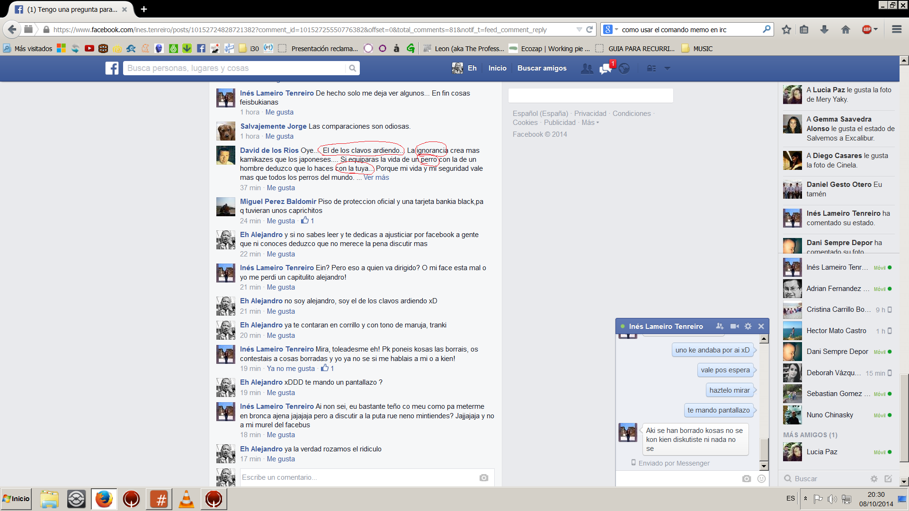The image size is (909, 511).
Task: Open Salvajemente Jorge profile link
Action: click(274, 126)
